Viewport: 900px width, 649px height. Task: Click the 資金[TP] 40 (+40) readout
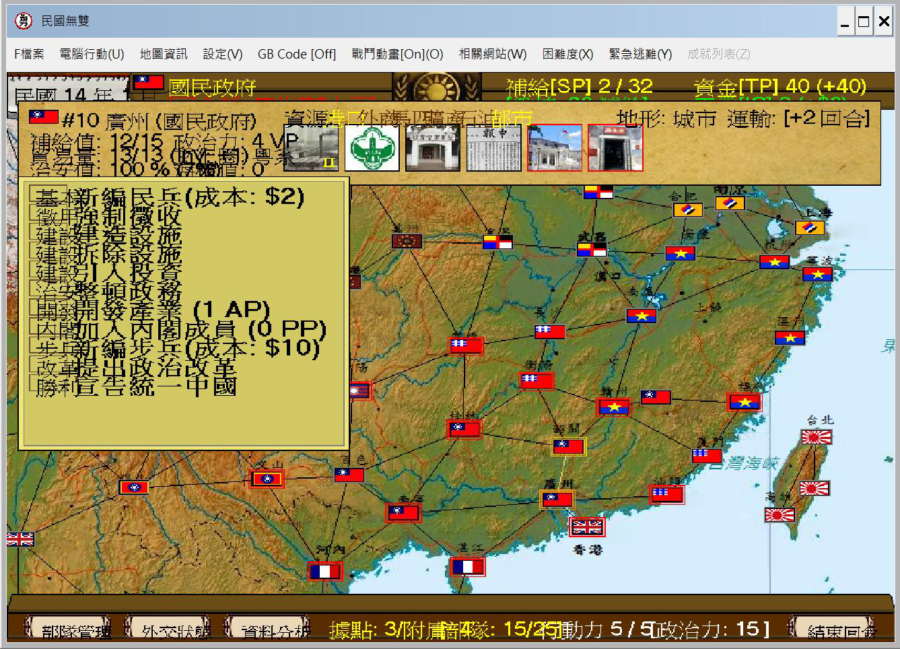click(x=780, y=86)
